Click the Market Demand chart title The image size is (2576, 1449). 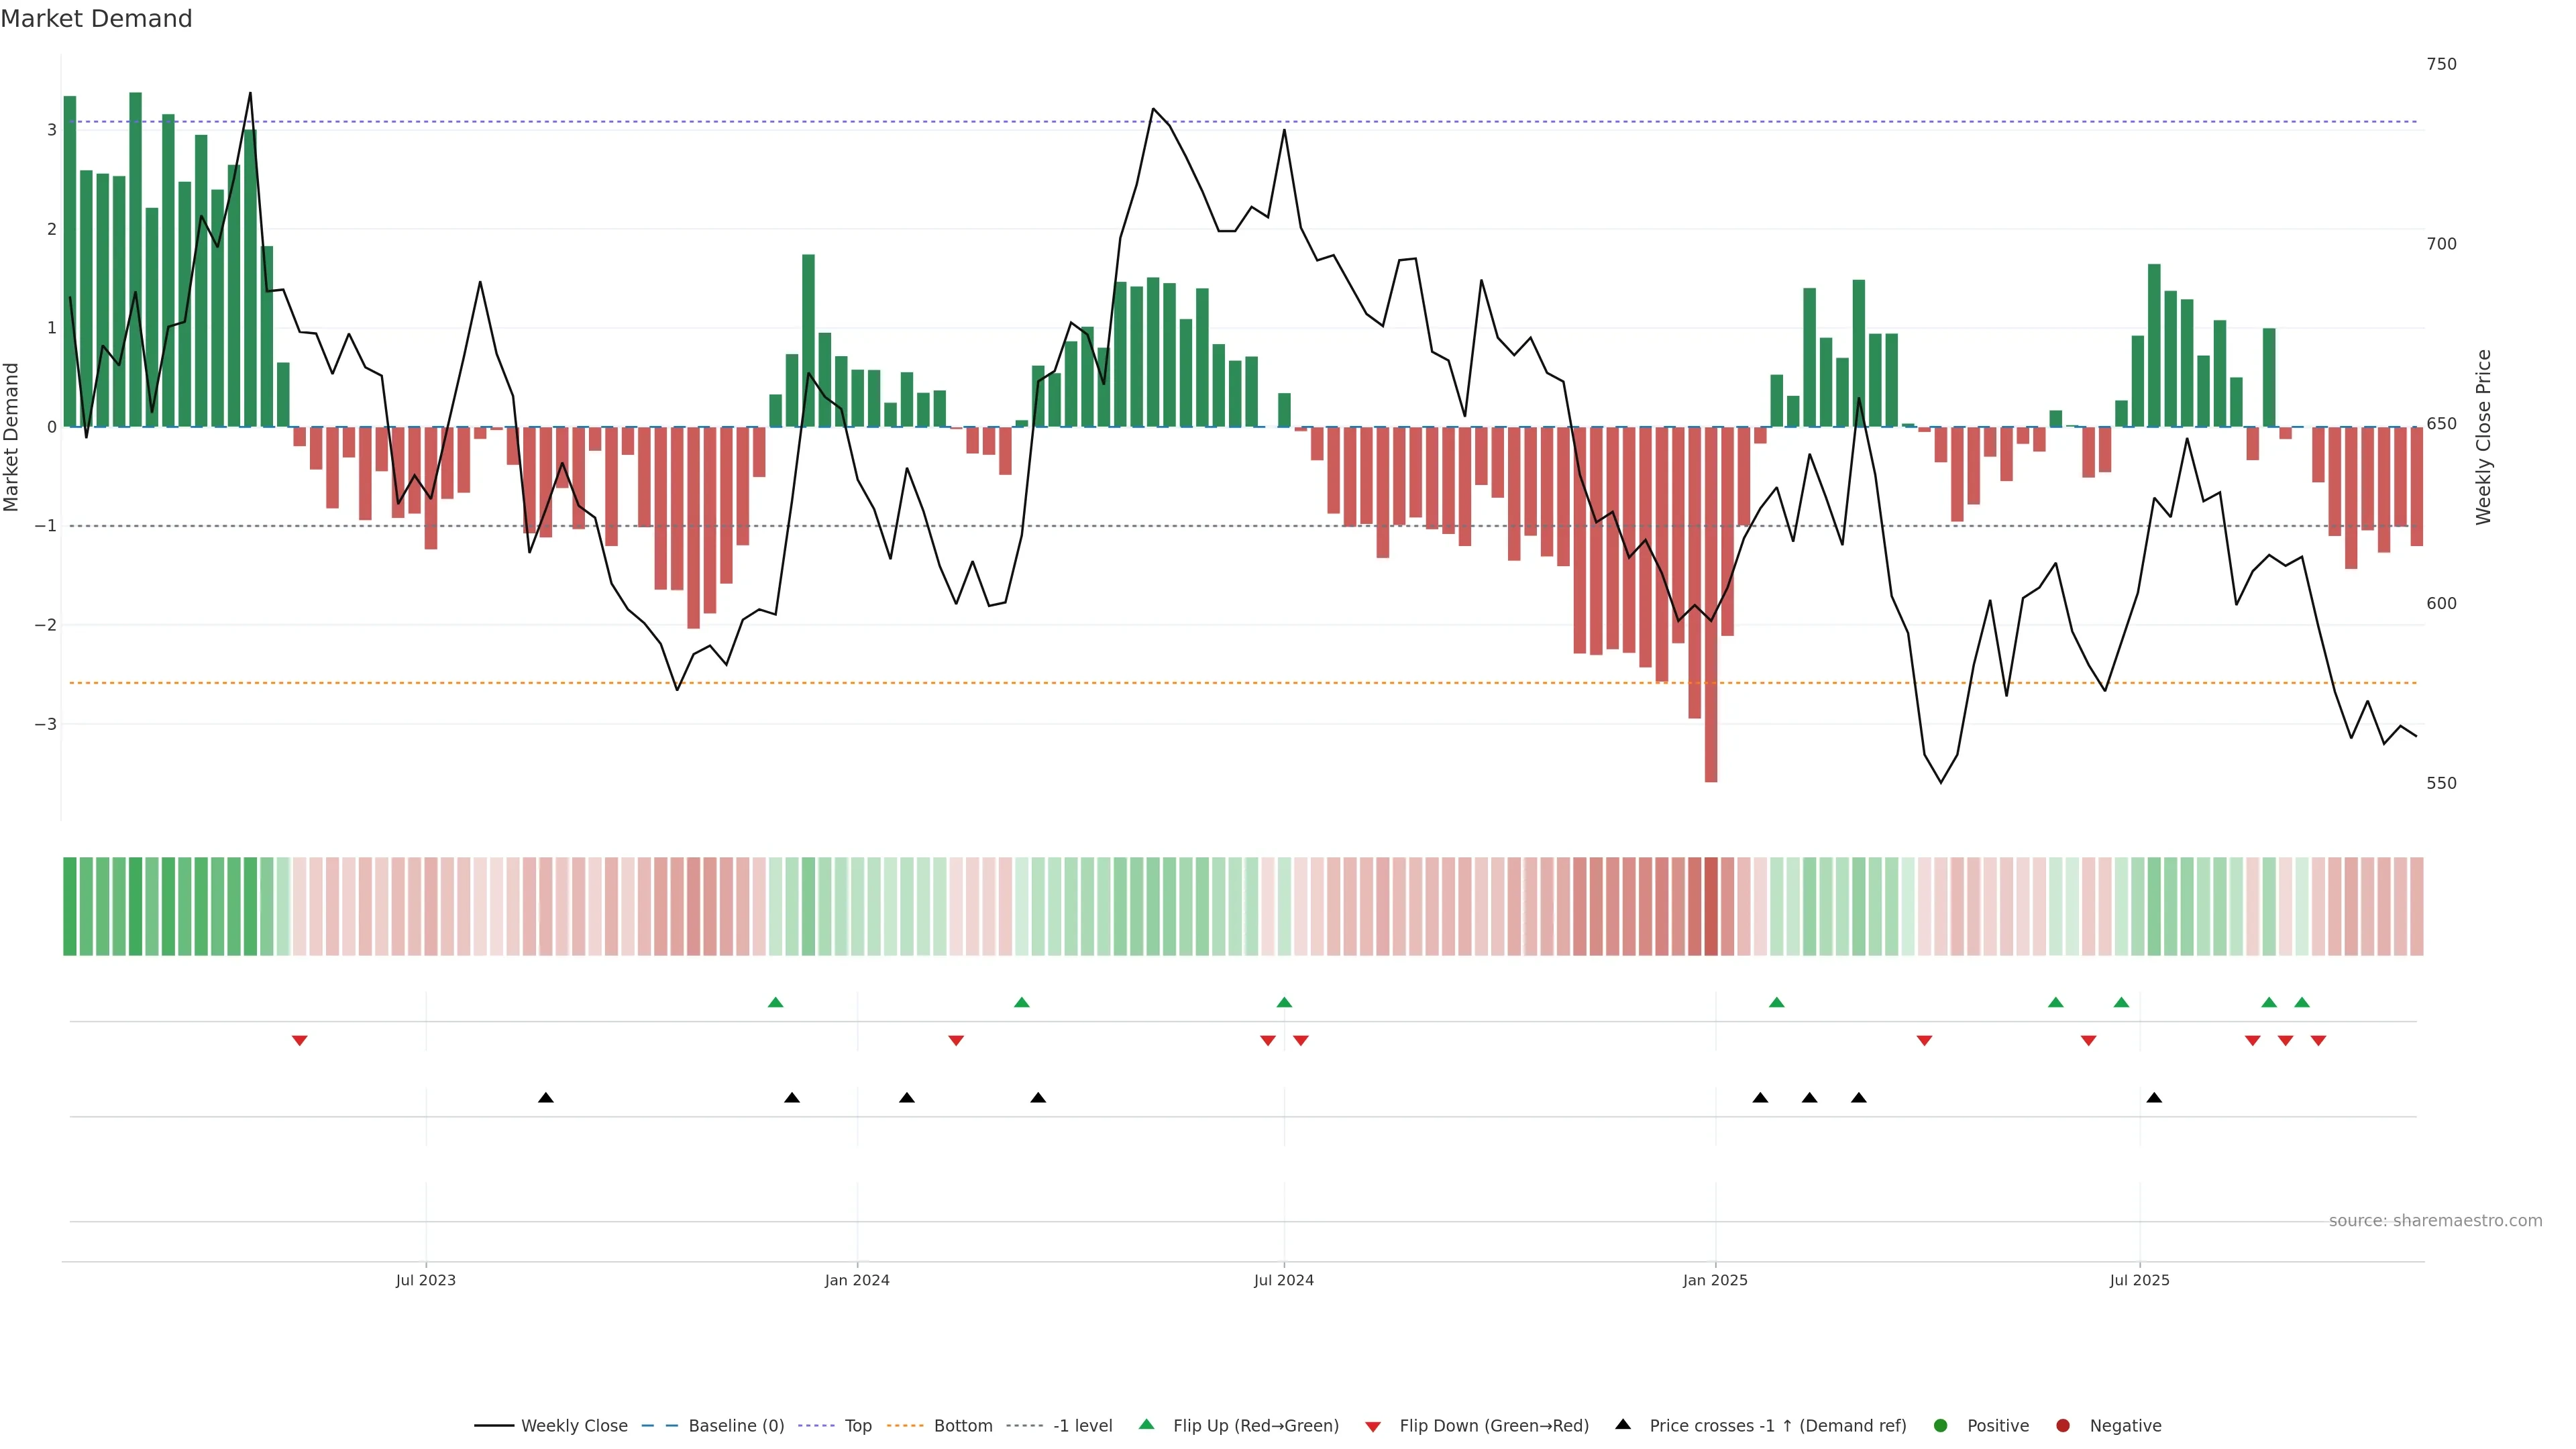(x=96, y=19)
